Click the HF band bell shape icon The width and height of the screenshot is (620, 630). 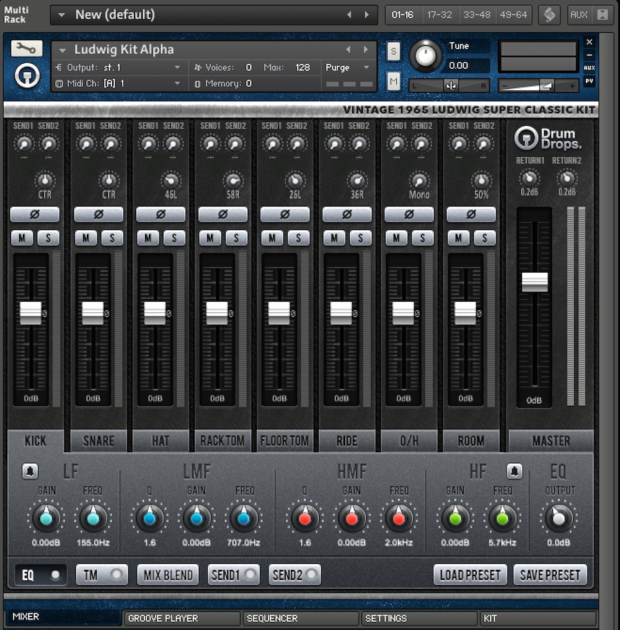click(x=514, y=471)
